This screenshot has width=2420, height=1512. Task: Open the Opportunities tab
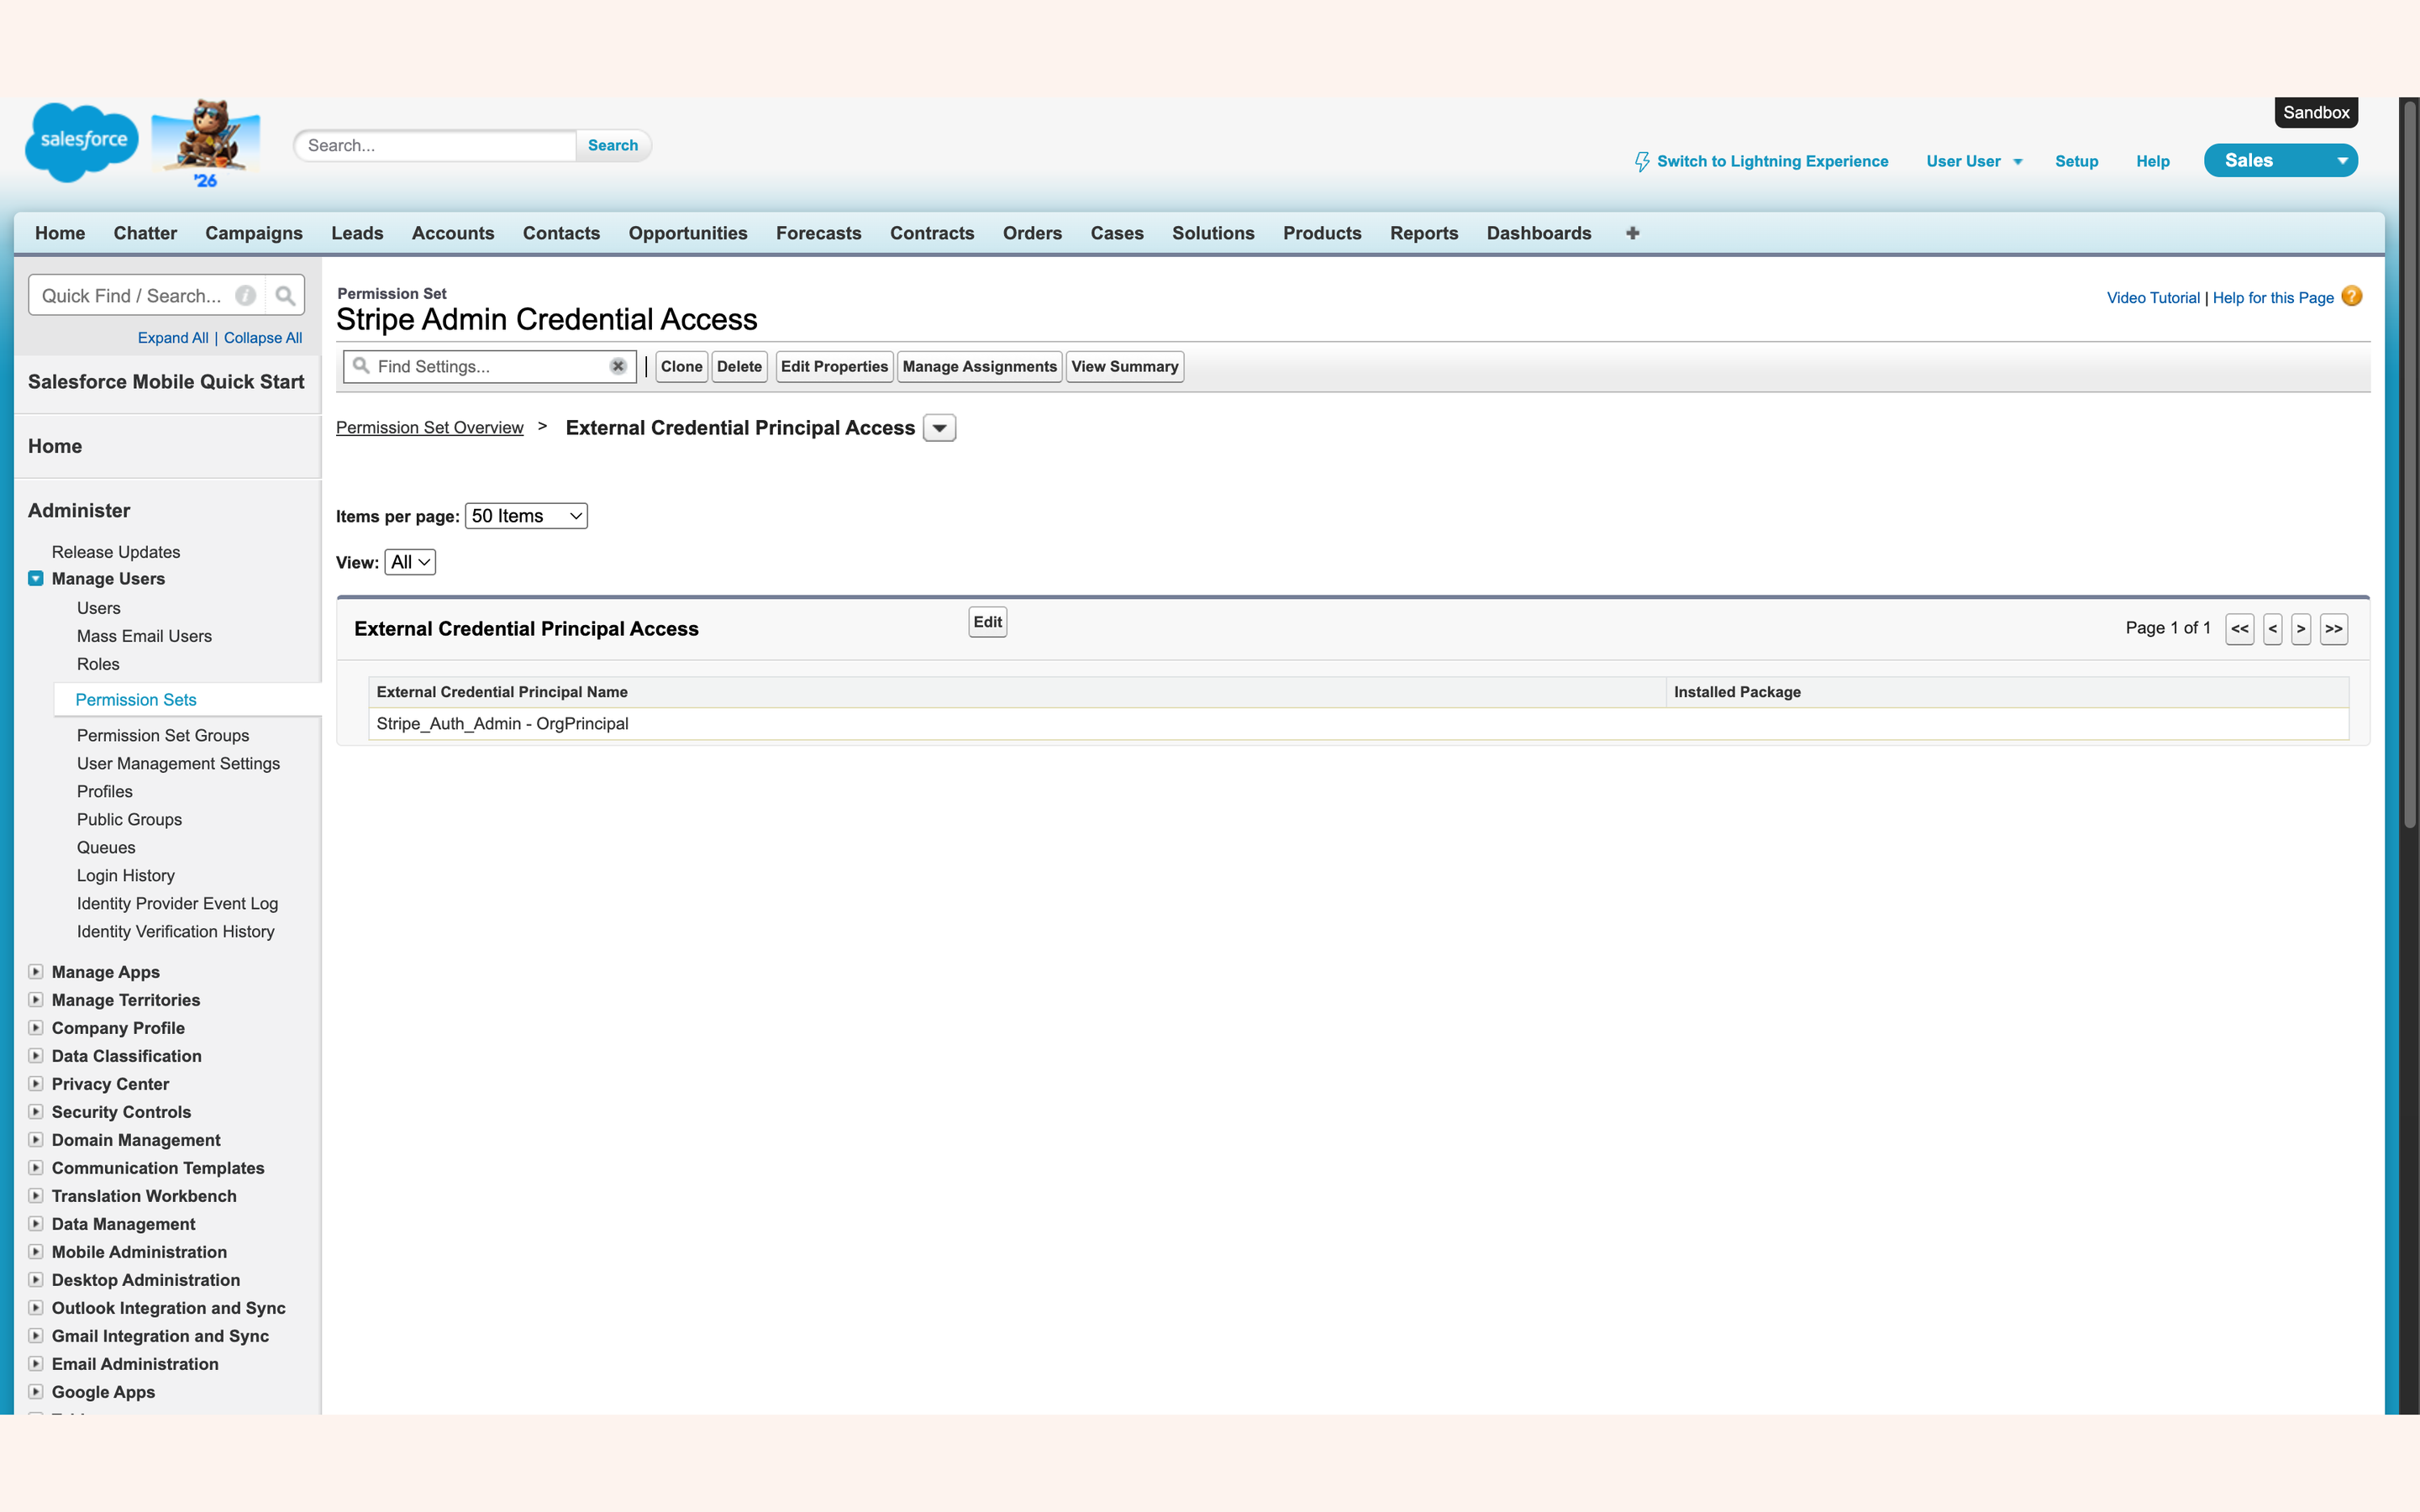(688, 233)
